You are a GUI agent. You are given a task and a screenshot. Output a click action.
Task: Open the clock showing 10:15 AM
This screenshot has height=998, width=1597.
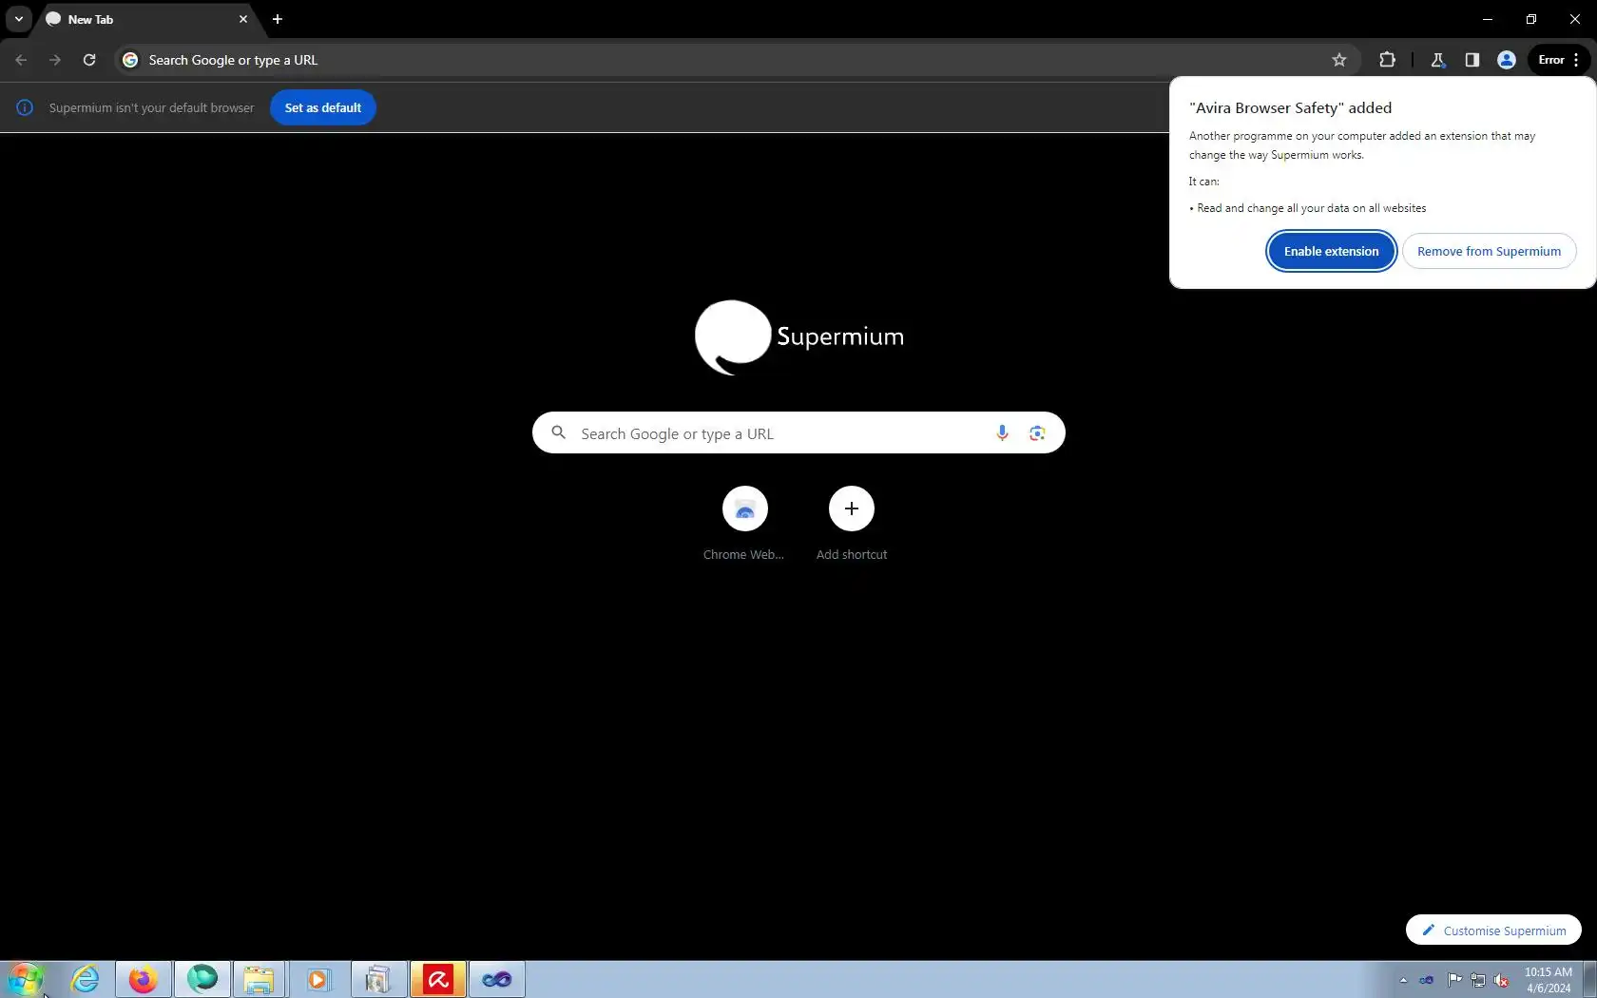(1549, 980)
